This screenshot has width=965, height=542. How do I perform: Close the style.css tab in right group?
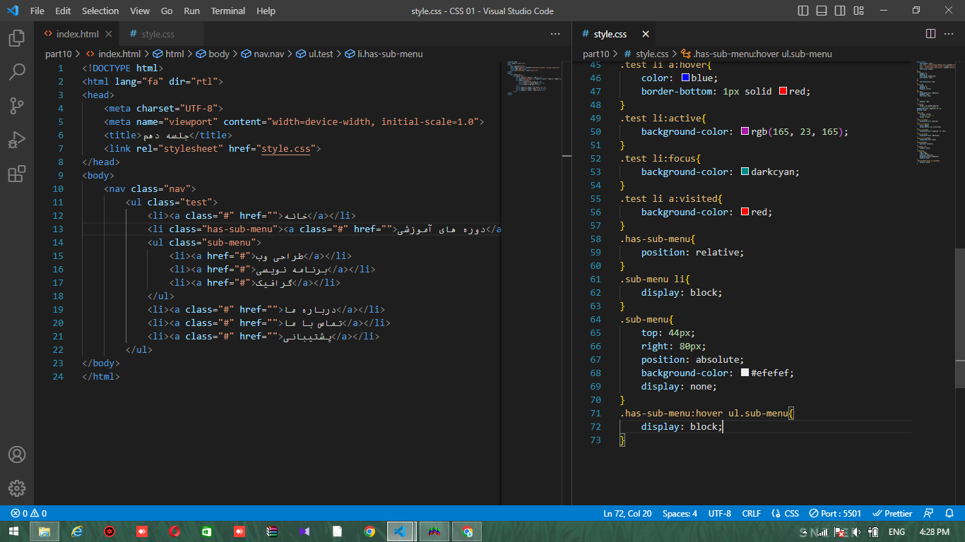(644, 34)
